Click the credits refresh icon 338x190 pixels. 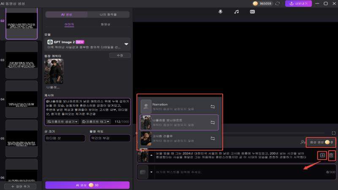(x=278, y=3)
